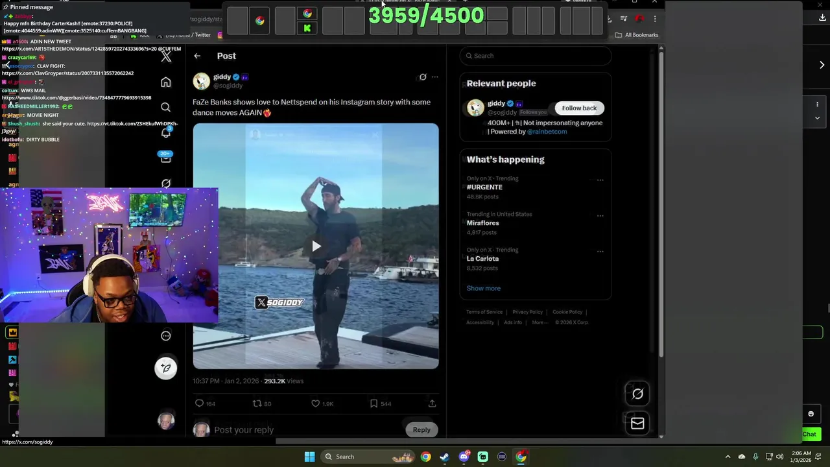This screenshot has height=467, width=830.
Task: Open Chrome media control icon
Action: [x=624, y=19]
